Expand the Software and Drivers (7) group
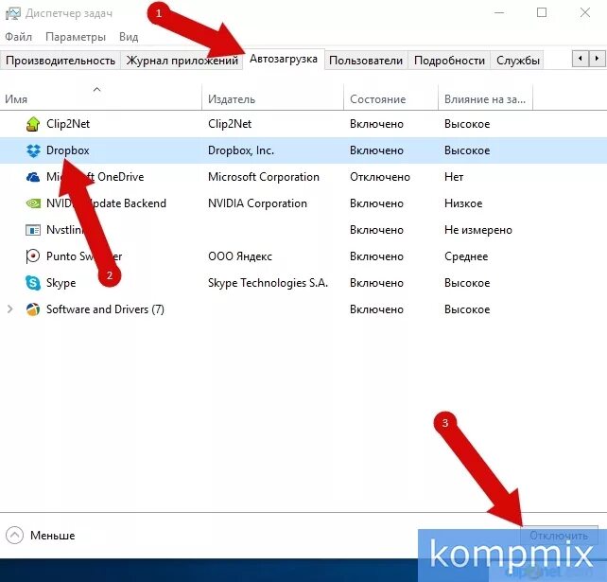Screen dimensions: 607x582 (10, 309)
